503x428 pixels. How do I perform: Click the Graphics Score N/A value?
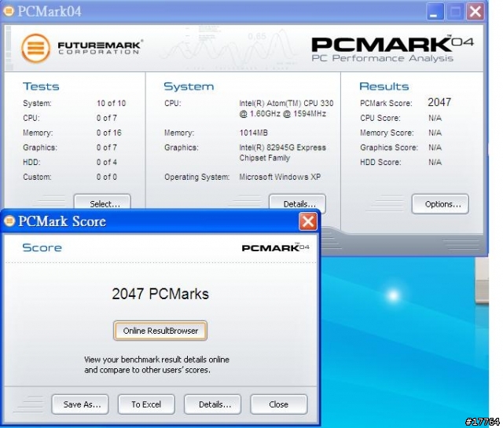pyautogui.click(x=435, y=148)
